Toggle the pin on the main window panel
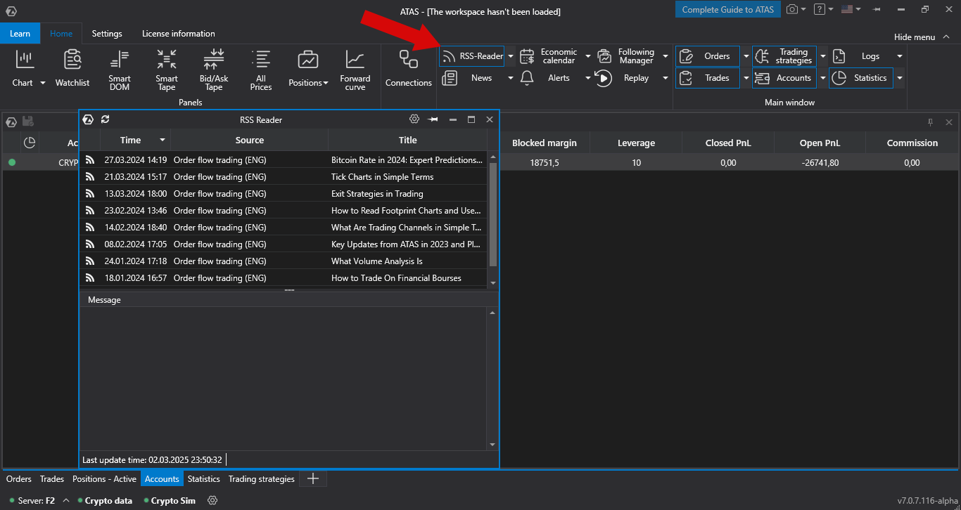Screen dimensions: 961x510 point(930,122)
